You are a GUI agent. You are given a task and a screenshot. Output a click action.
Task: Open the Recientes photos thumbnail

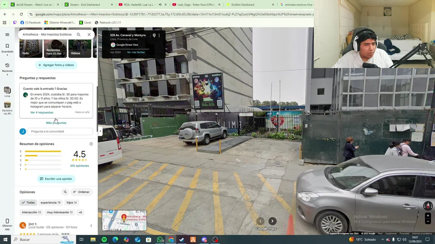pyautogui.click(x=55, y=48)
